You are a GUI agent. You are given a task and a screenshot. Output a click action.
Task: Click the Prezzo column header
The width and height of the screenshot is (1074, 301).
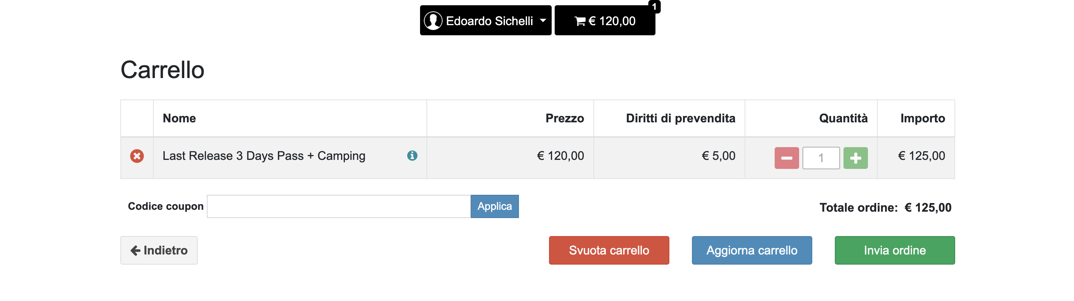click(564, 119)
